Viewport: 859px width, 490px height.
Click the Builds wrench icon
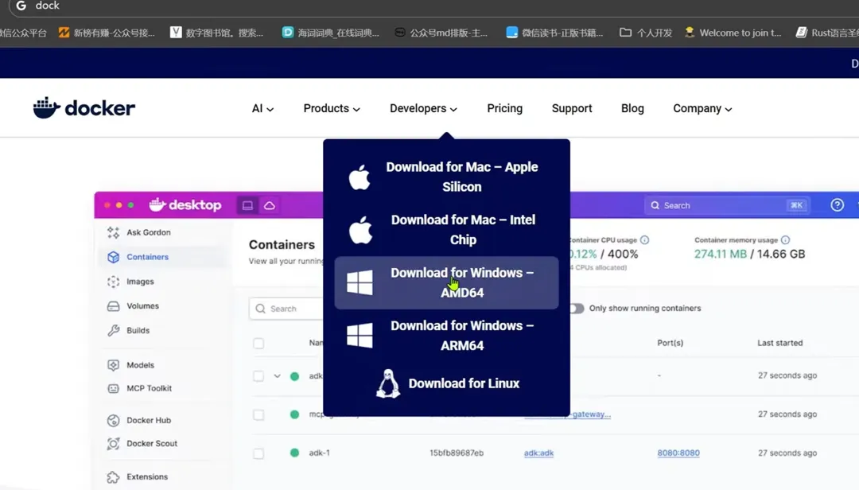pyautogui.click(x=114, y=330)
